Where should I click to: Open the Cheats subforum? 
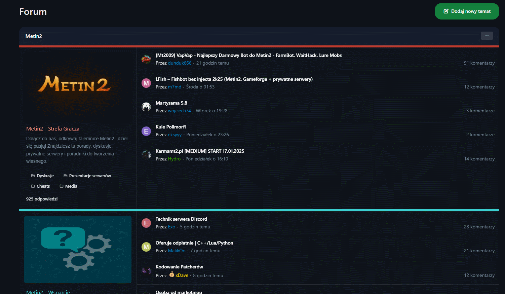[x=43, y=186]
